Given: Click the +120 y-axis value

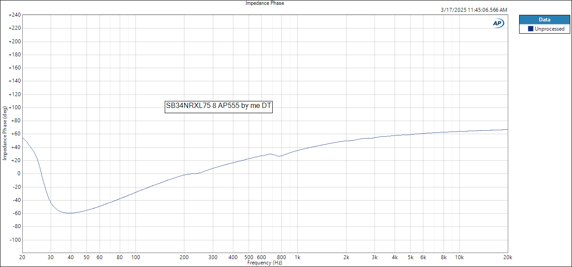Looking at the screenshot, I should pyautogui.click(x=15, y=94).
